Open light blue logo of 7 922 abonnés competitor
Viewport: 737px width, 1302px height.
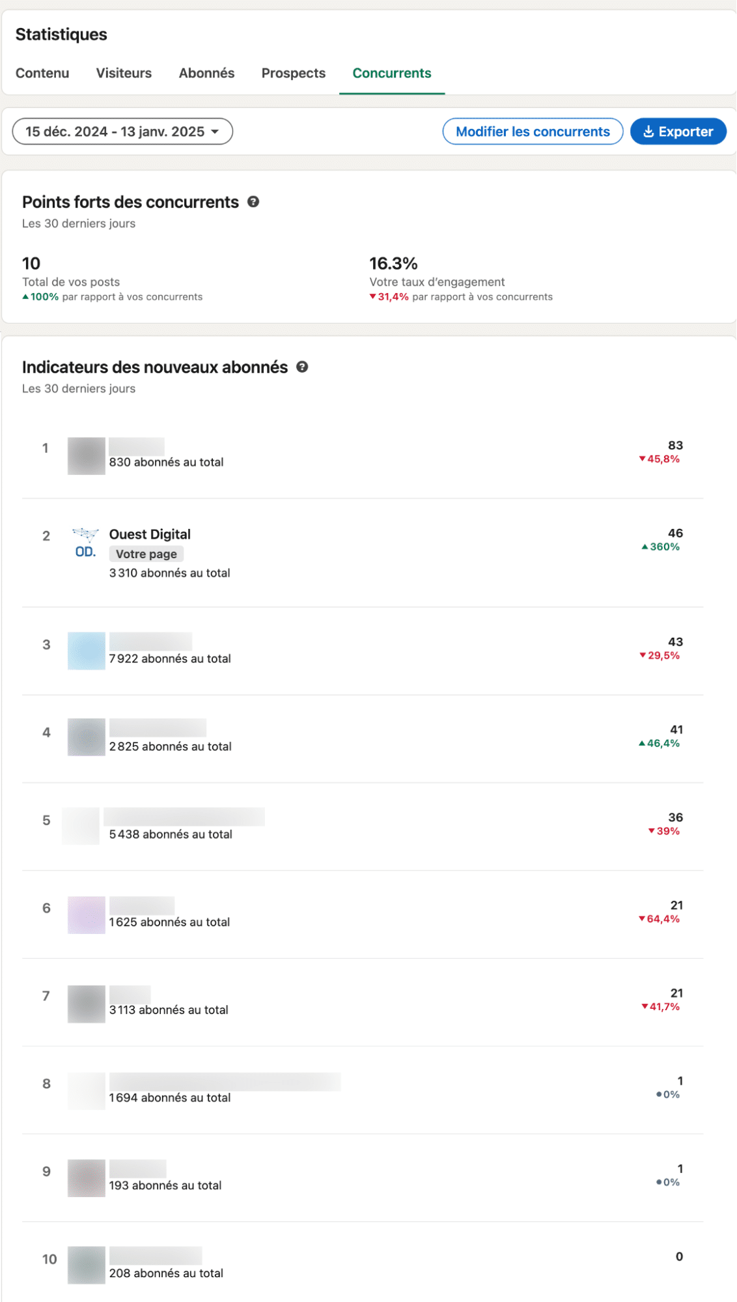click(x=87, y=651)
